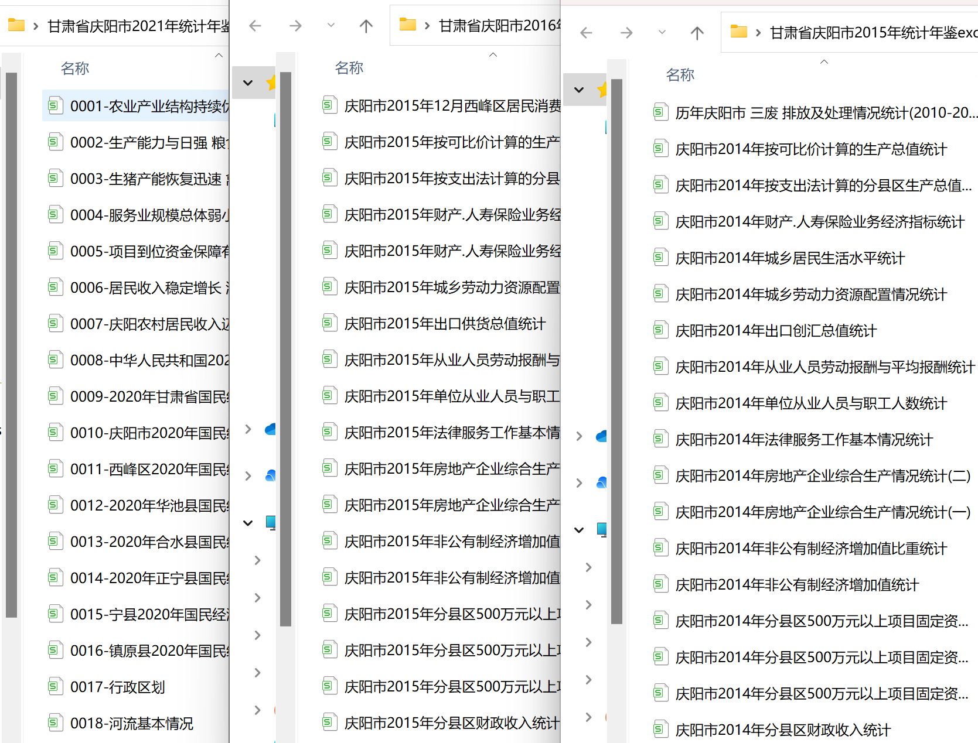The width and height of the screenshot is (978, 743).
Task: Select file 0015-宁县2020年国民经济
Action: click(x=149, y=615)
